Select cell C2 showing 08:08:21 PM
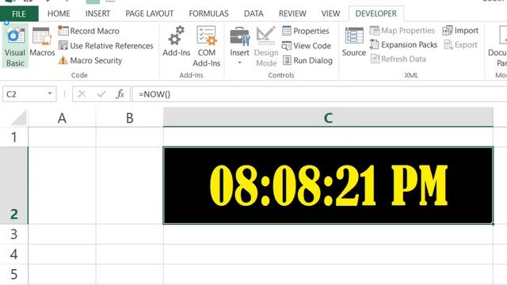This screenshot has height=285, width=507. [328, 185]
